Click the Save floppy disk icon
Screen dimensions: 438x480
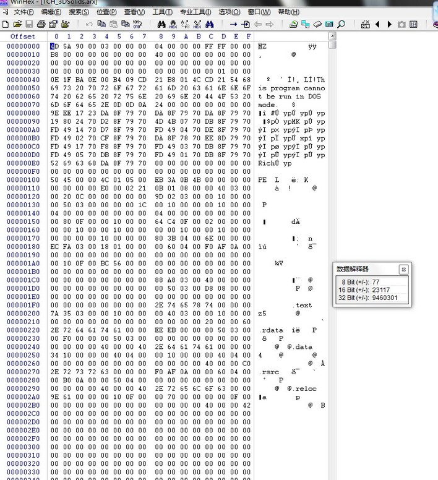(x=29, y=24)
